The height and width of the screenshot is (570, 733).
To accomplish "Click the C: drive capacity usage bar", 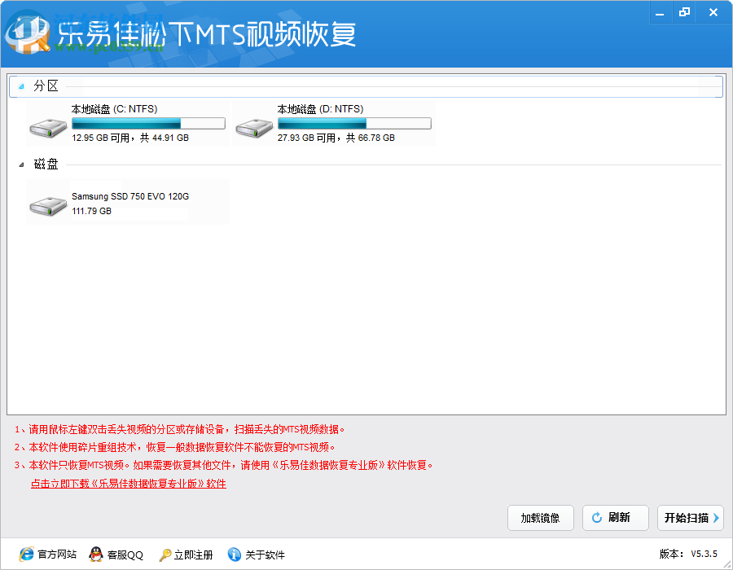I will (x=148, y=122).
